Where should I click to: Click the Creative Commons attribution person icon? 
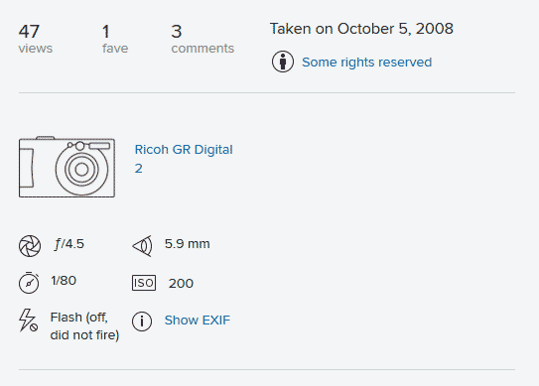pos(283,62)
